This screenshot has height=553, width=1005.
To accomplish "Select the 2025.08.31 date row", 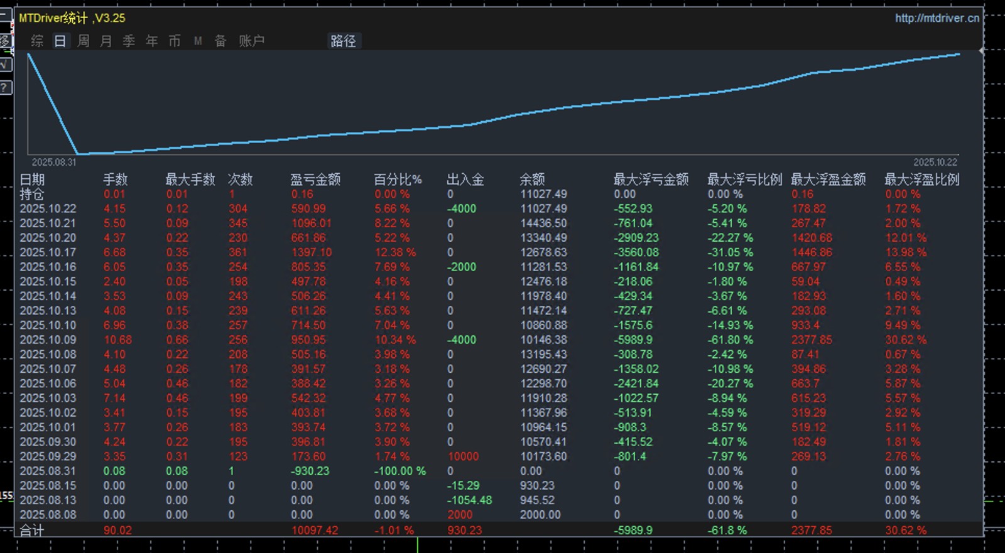I will point(48,471).
